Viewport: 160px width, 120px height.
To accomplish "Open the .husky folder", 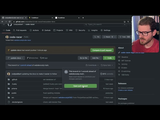I will (x=14, y=84).
